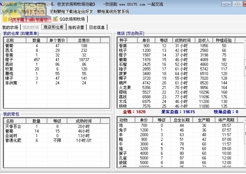246x174 pixels.
Task: Select 橙子 row in warehouse list
Action: pos(56,60)
